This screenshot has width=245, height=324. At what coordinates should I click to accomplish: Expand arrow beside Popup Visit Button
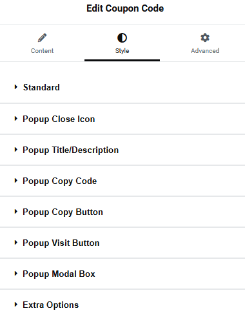point(16,243)
